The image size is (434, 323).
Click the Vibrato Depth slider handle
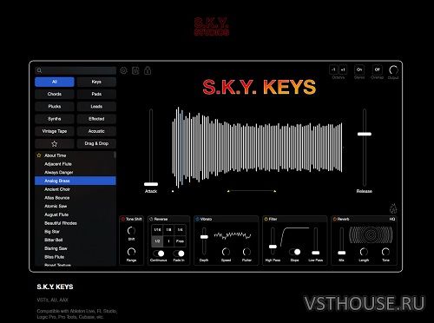[x=204, y=237]
